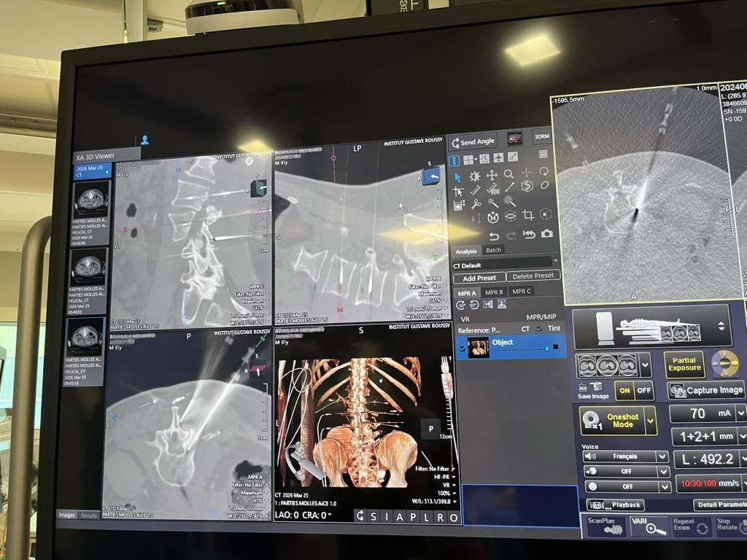This screenshot has height=560, width=747.
Task: Open the LAO: 0 CRA: 0 dropdown
Action: click(x=303, y=516)
